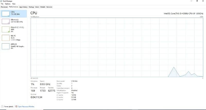This screenshot has height=110, width=206.
Task: Switch to the Services tab
Action: (x=49, y=7)
